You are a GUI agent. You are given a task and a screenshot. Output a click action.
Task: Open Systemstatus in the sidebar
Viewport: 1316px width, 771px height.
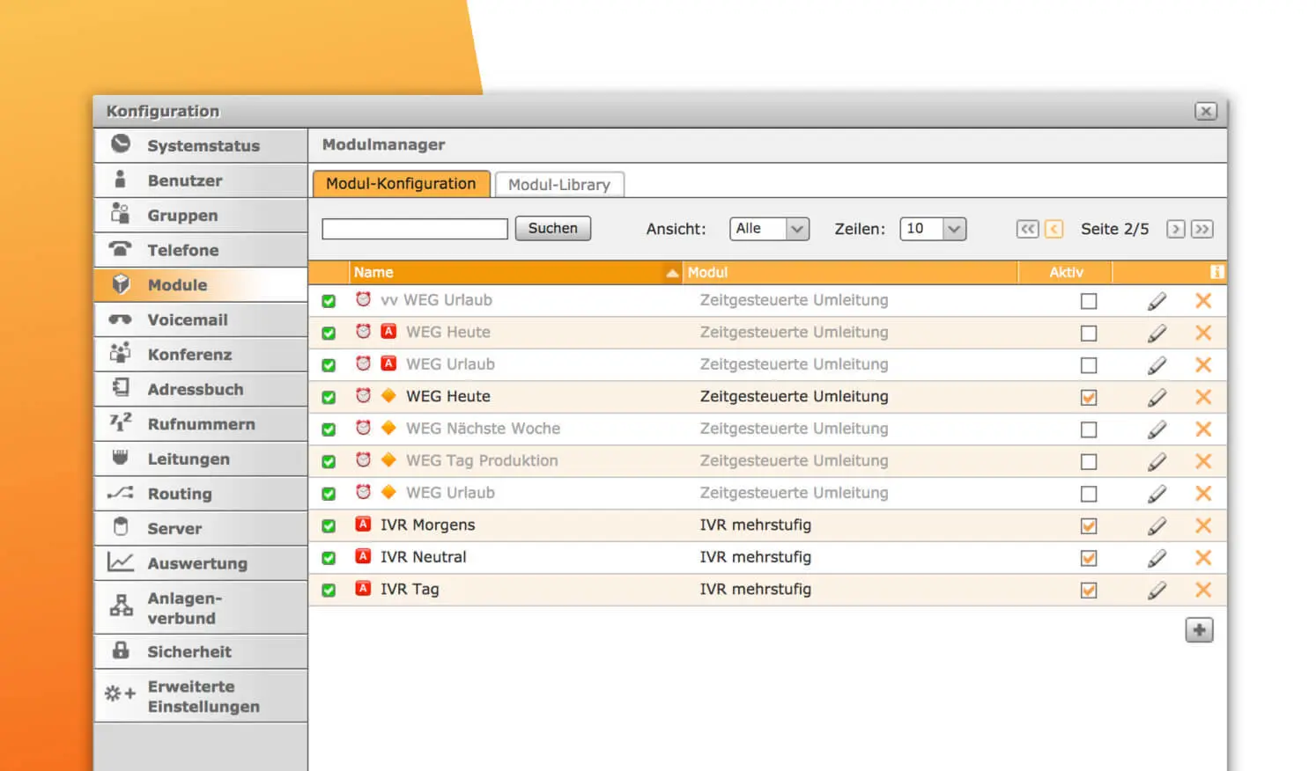(201, 146)
